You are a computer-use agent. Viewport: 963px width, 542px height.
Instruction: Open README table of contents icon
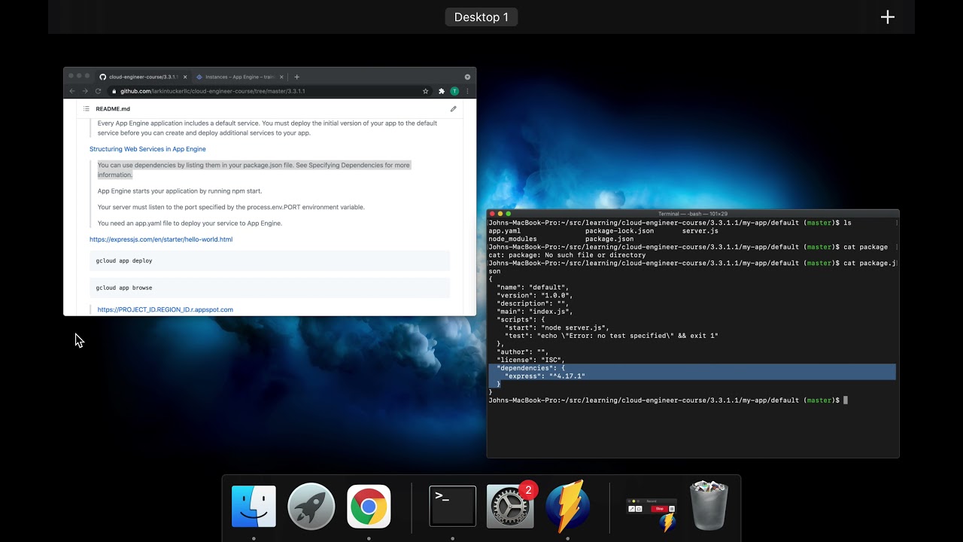click(x=87, y=108)
